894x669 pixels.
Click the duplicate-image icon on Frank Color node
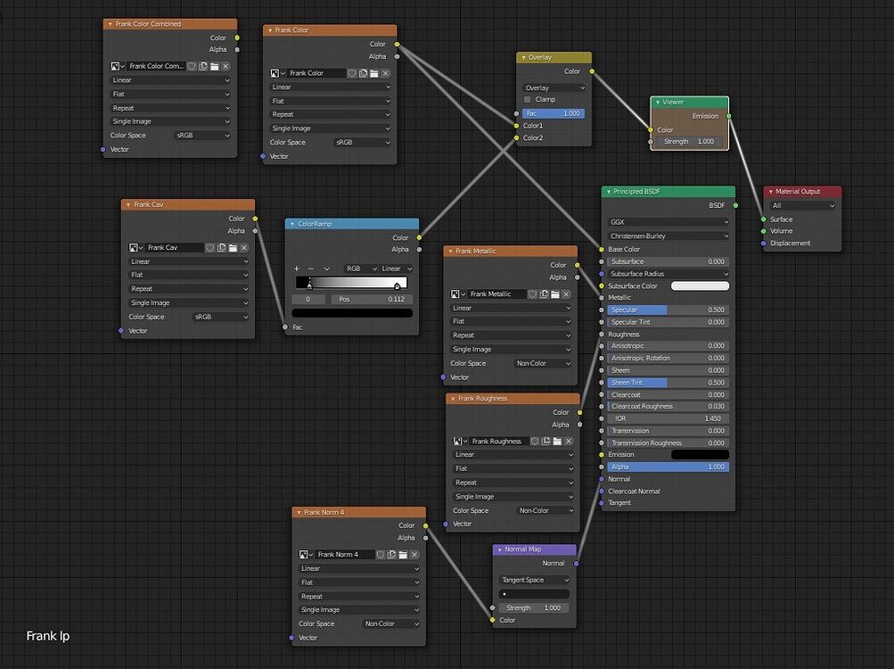tap(363, 72)
